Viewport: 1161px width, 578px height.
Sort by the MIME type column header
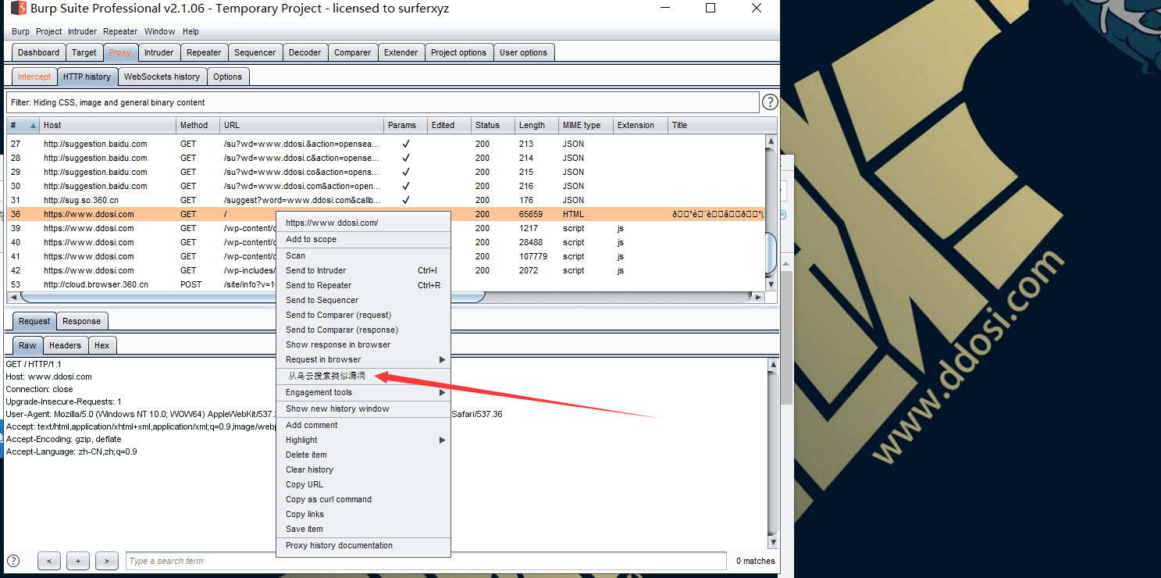coord(586,125)
